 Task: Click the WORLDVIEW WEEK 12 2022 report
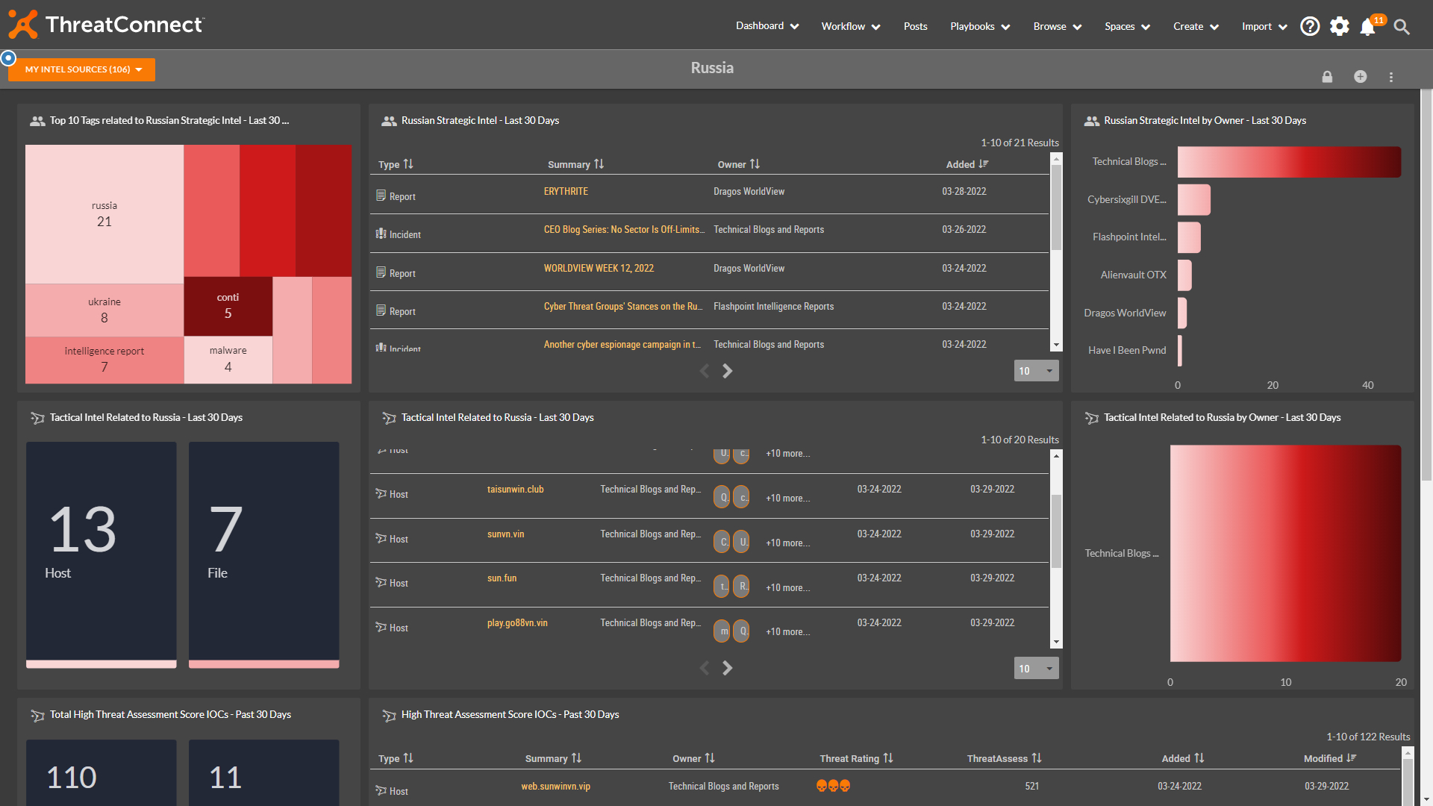coord(599,268)
